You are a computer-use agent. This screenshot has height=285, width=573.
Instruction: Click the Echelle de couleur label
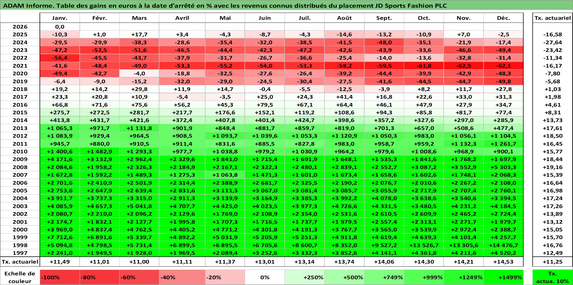click(x=20, y=277)
